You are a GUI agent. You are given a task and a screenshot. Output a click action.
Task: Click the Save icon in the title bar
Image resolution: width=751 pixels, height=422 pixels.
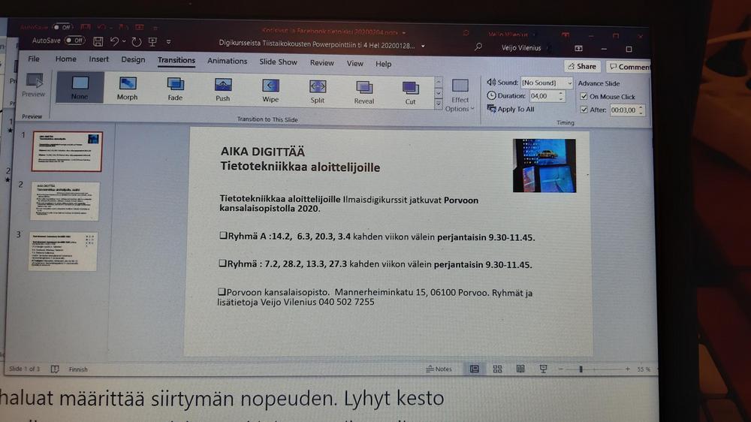(97, 41)
